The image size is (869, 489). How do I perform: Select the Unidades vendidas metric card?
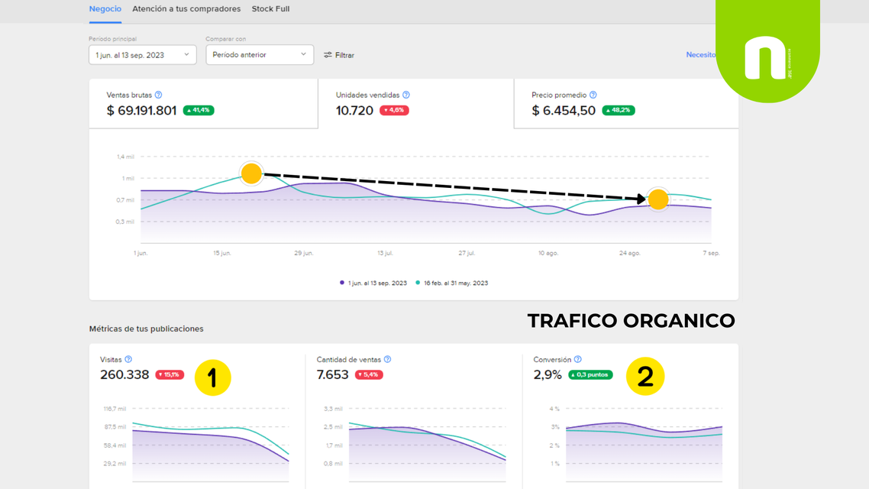point(416,104)
